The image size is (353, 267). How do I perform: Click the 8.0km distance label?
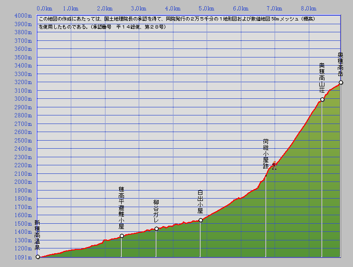[x=309, y=9]
